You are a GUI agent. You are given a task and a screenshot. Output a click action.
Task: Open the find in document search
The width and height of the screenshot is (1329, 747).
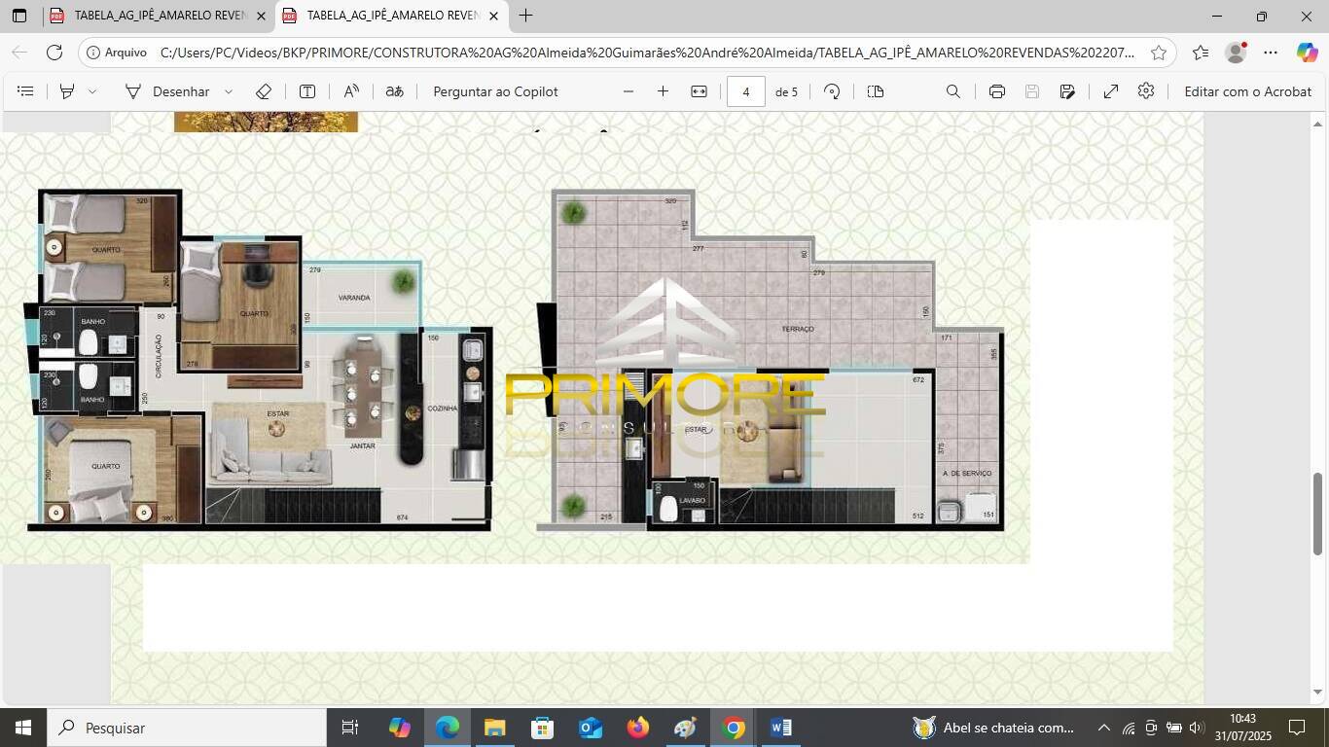pyautogui.click(x=953, y=91)
